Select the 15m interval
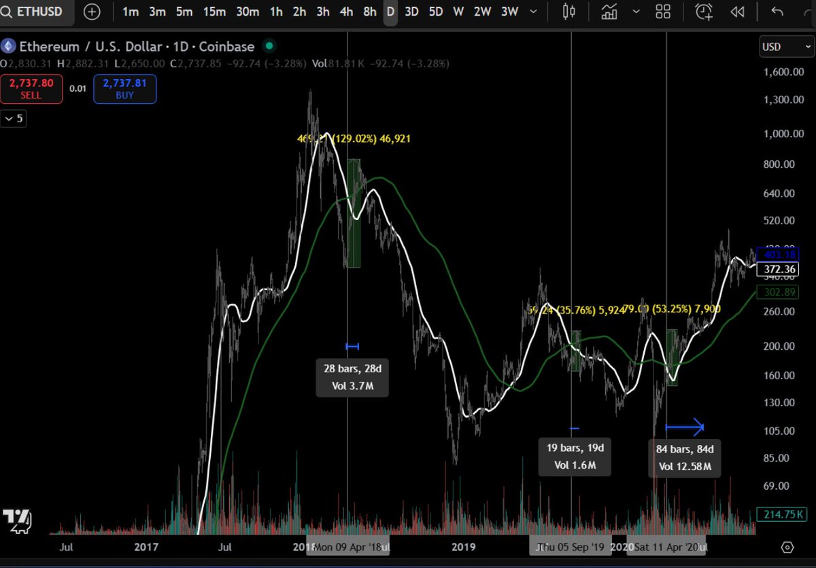This screenshot has height=568, width=816. [x=214, y=12]
